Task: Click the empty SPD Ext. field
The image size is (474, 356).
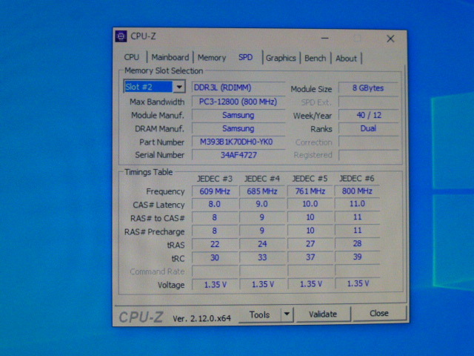Action: (368, 102)
